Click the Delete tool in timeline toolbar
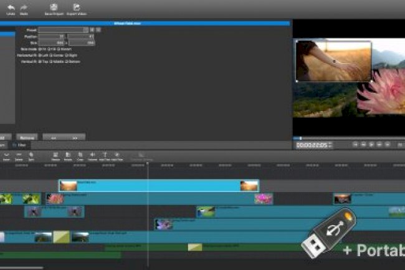Screen dimensions: 405x270 (19, 155)
